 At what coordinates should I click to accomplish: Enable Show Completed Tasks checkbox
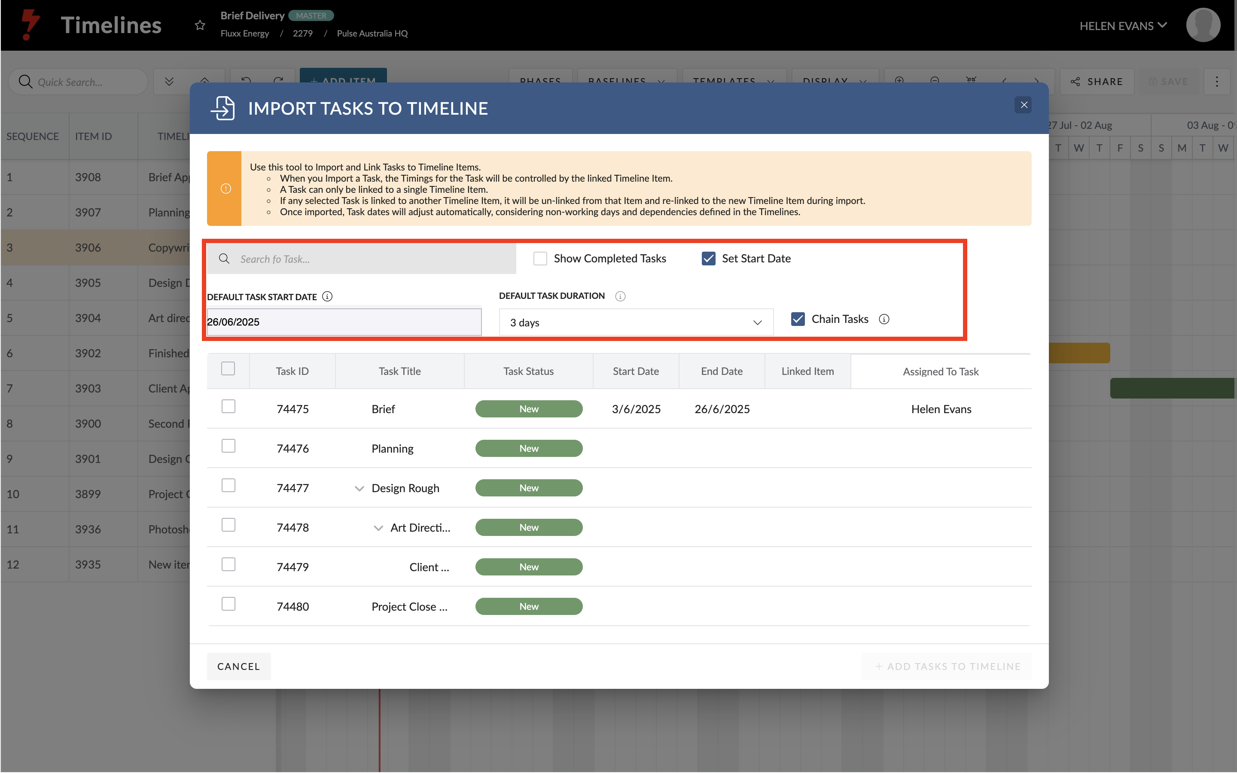pos(540,259)
